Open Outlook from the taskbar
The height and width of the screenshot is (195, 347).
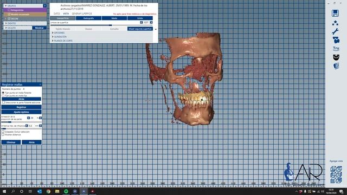(x=40, y=191)
